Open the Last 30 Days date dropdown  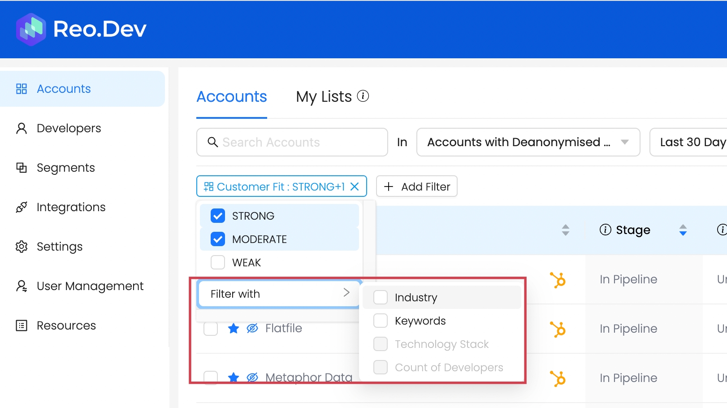pyautogui.click(x=690, y=142)
